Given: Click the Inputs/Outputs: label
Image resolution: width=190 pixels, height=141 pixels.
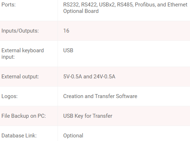Looking at the screenshot, I should click(x=20, y=31).
